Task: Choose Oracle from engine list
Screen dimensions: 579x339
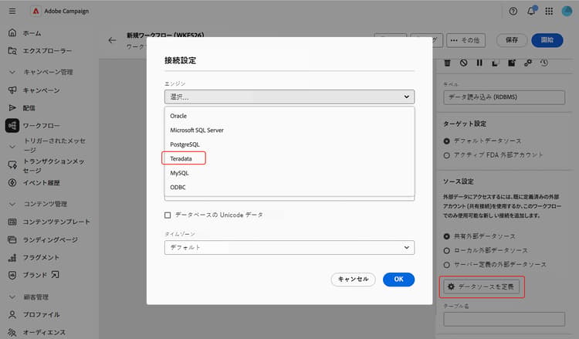Action: 289,116
